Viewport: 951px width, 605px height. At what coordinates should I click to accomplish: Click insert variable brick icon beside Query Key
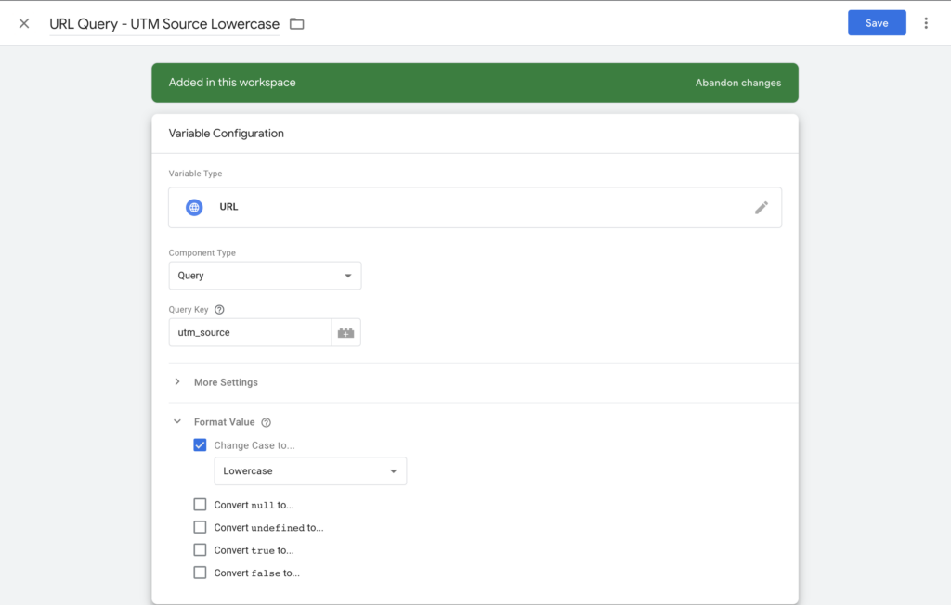345,333
